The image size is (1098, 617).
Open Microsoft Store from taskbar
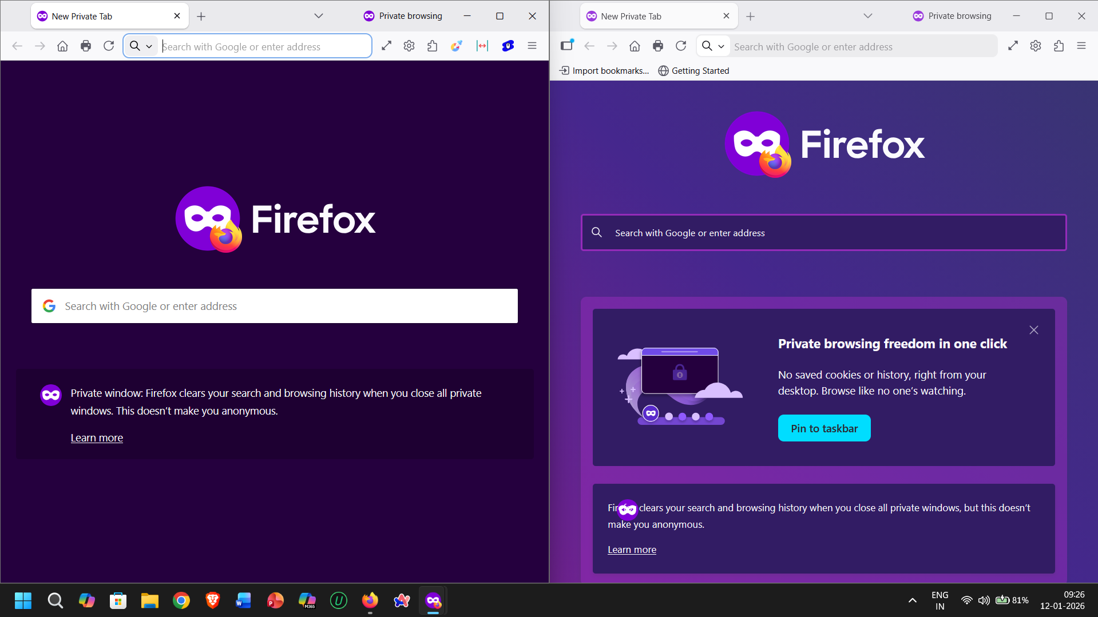point(118,600)
